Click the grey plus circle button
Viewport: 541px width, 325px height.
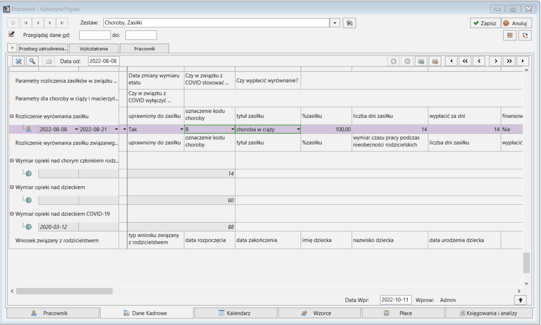tap(393, 61)
